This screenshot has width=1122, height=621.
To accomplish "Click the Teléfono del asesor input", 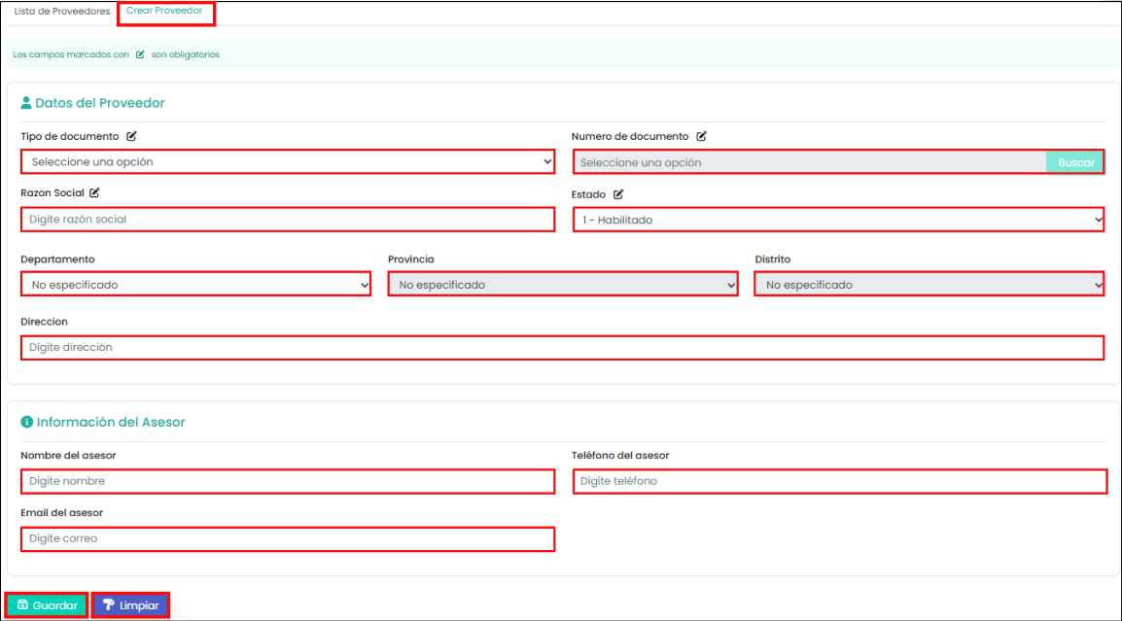I will [x=839, y=481].
